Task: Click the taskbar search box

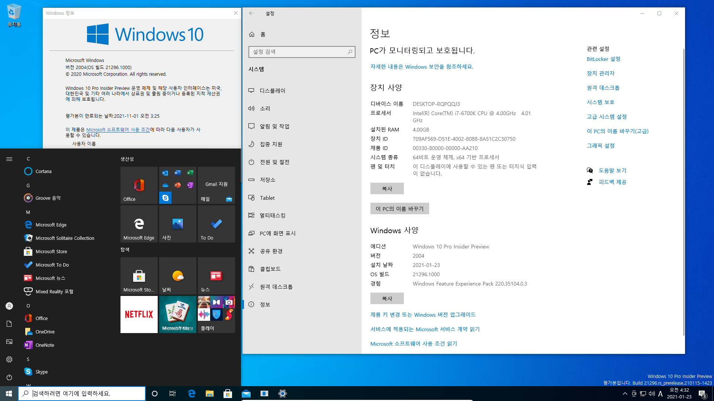Action: (x=82, y=394)
